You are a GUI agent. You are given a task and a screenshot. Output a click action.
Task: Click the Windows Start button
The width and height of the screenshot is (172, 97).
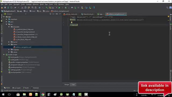tap(3, 95)
